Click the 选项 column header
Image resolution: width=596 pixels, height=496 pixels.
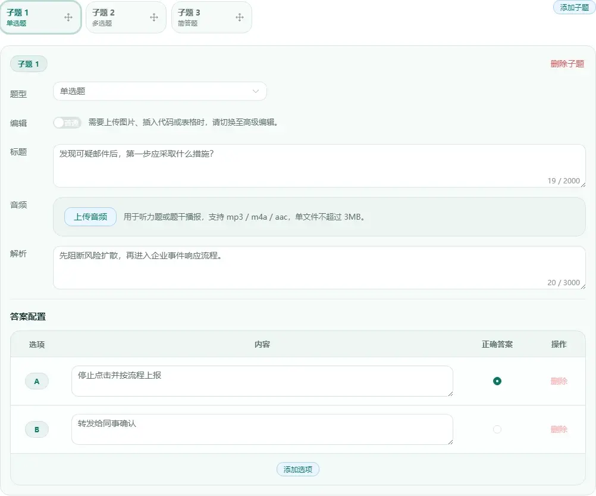[36, 344]
